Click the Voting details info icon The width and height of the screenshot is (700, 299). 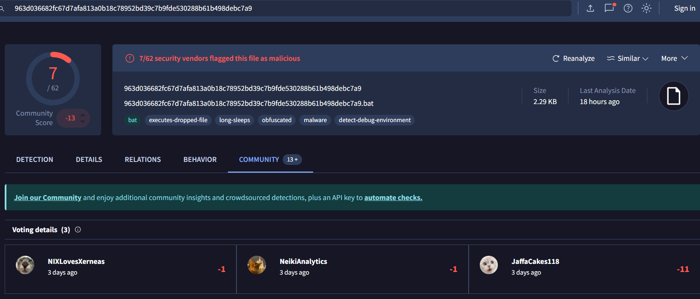(78, 230)
